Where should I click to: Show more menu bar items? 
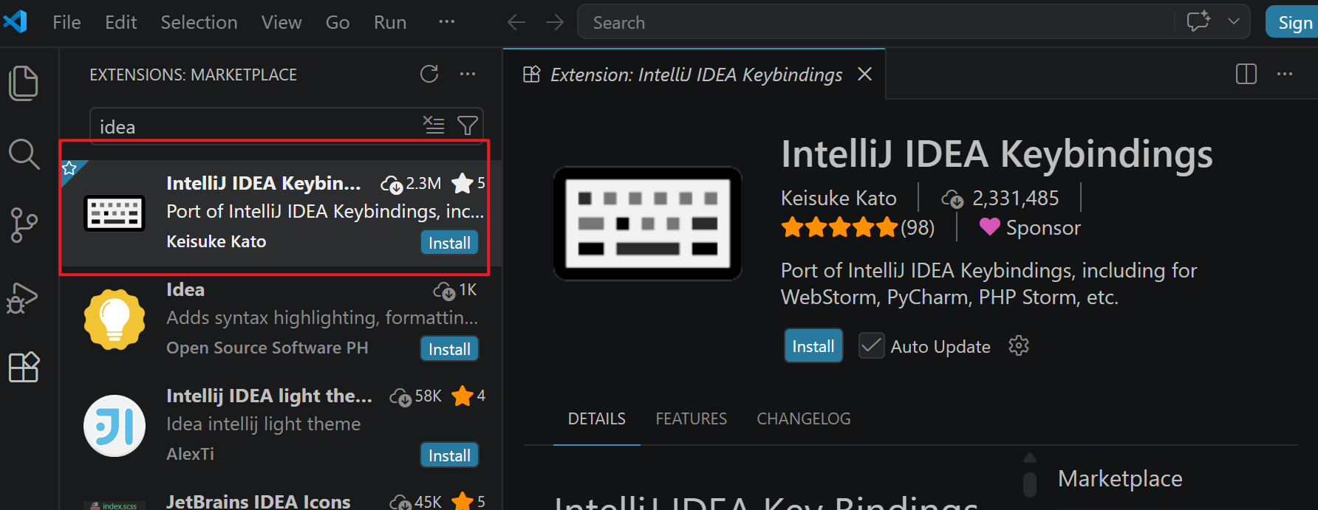pyautogui.click(x=447, y=21)
